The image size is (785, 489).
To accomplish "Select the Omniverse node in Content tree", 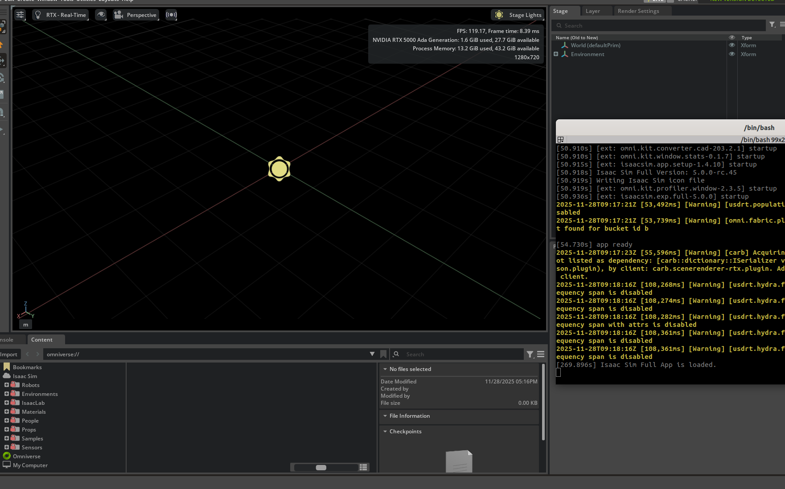I will (26, 456).
